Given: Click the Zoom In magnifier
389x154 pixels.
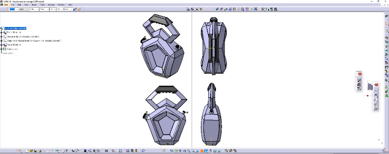Looking at the screenshot, I should pos(189,150).
